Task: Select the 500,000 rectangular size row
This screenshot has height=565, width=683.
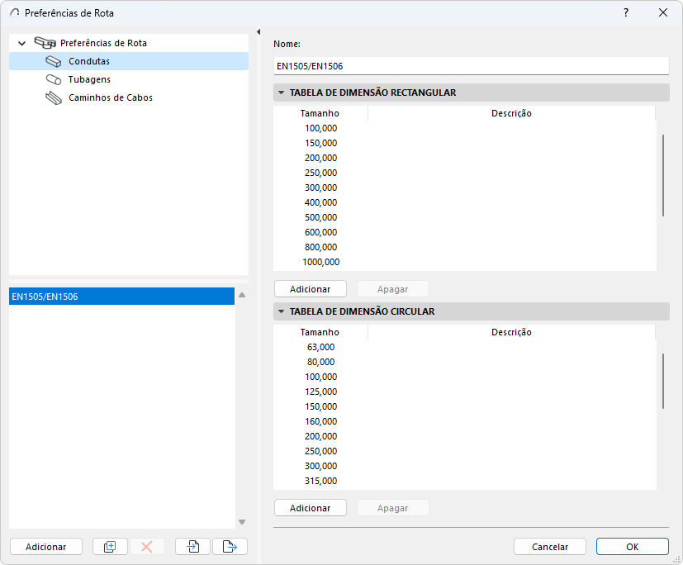Action: click(x=321, y=217)
